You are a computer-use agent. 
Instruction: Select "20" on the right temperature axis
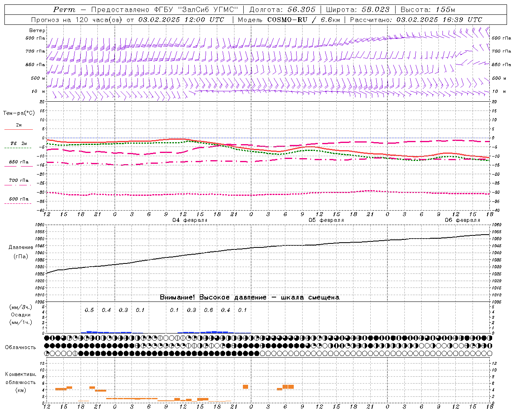coord(495,102)
